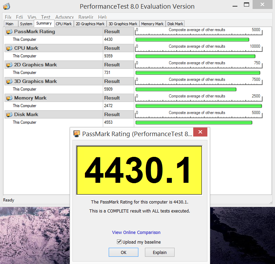Click the CPU Mark scale showing 10000

point(198,48)
